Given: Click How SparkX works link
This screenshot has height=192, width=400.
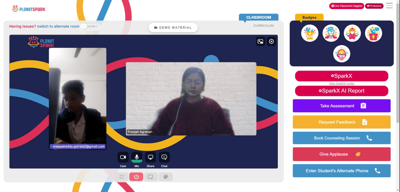Looking at the screenshot, I should click(342, 83).
